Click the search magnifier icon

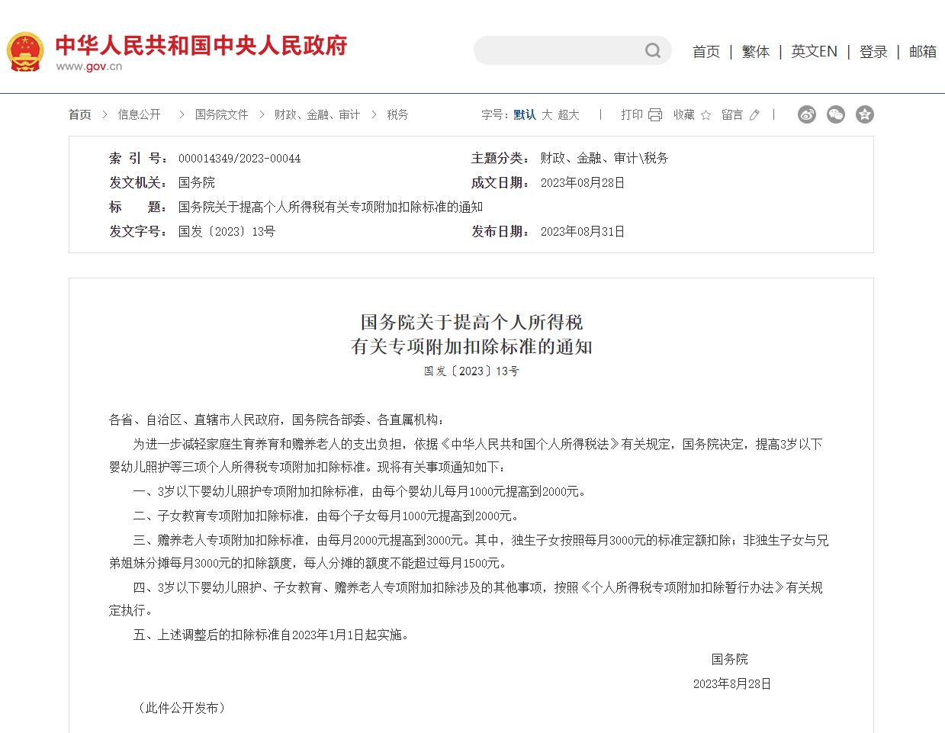[652, 51]
